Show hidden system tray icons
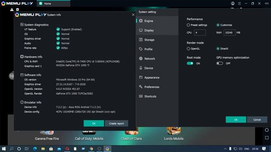271x152 pixels. [225, 149]
